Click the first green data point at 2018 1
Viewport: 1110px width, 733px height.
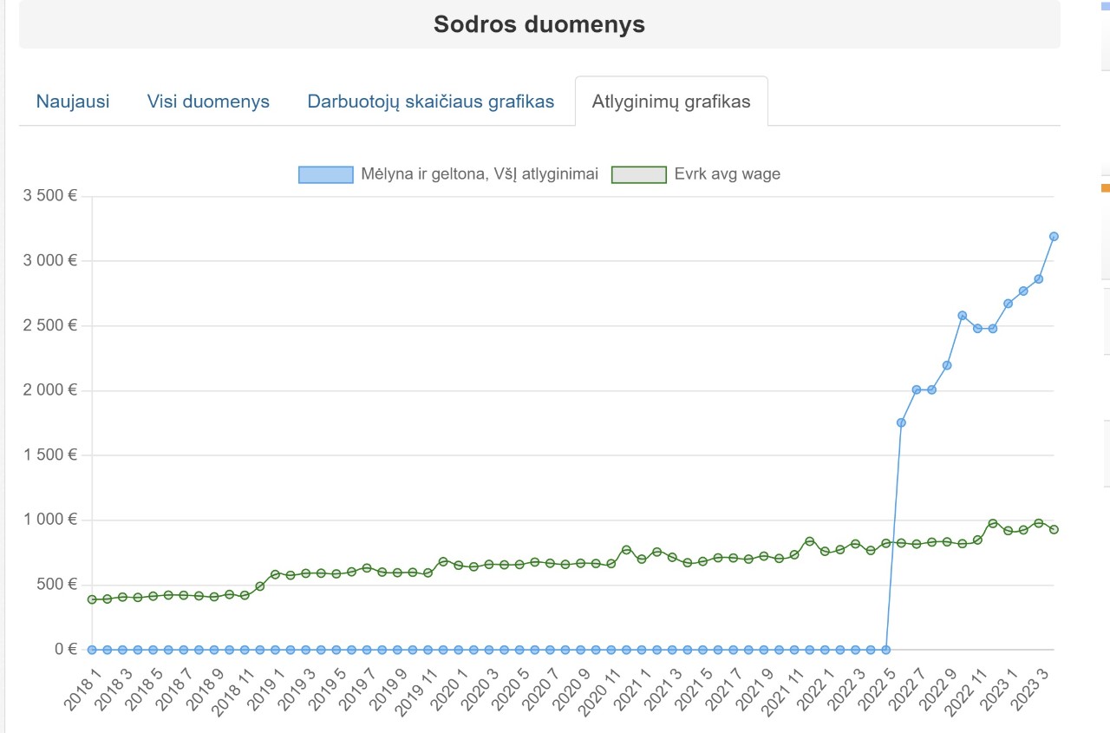(x=92, y=599)
